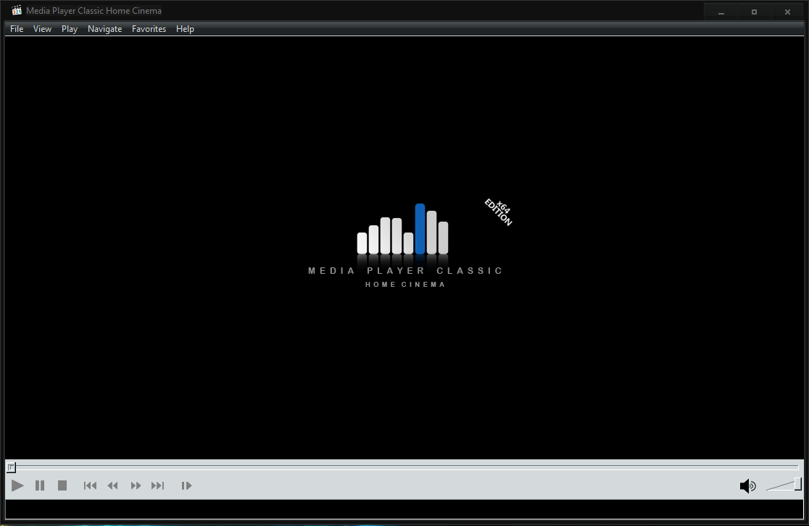The width and height of the screenshot is (809, 526).
Task: Click the seek bar track
Action: 404,467
